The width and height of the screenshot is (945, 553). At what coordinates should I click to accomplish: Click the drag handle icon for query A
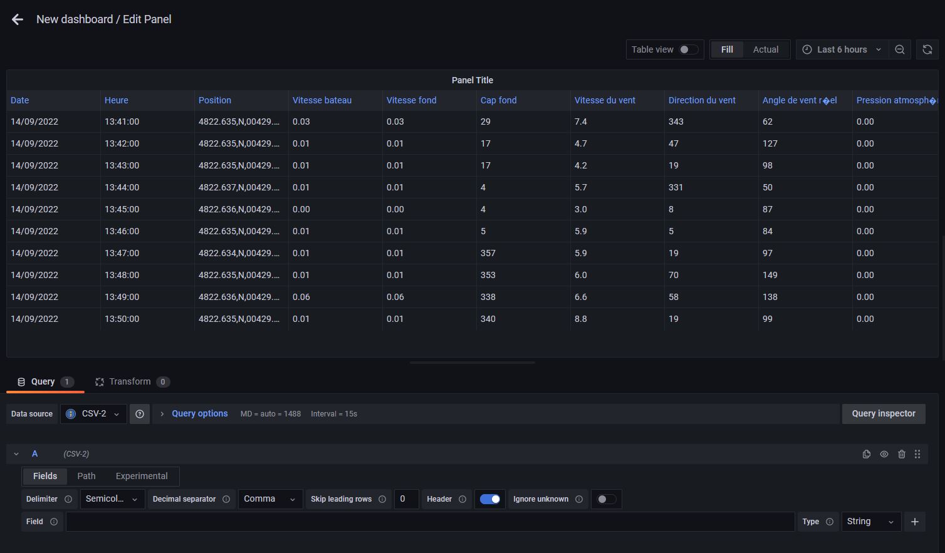(917, 454)
